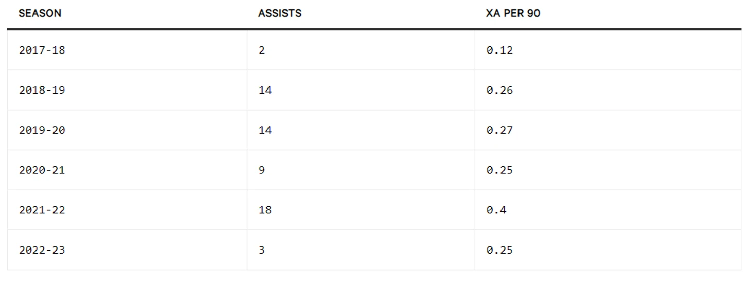Select the 2022-23 xA per 90 value
The height and width of the screenshot is (285, 751).
tap(499, 251)
